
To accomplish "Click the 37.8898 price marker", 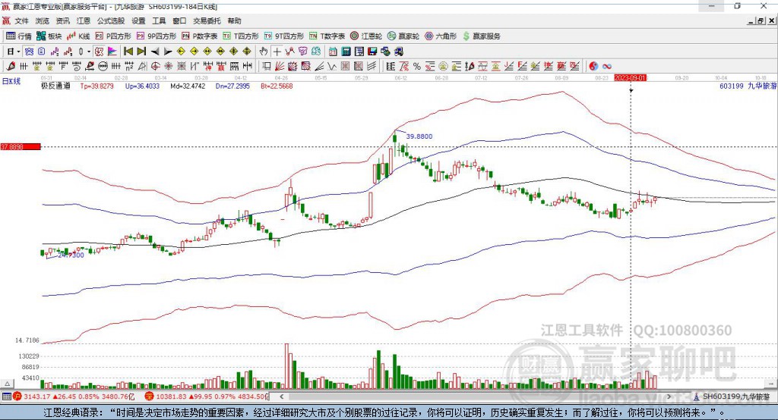I will coord(21,146).
